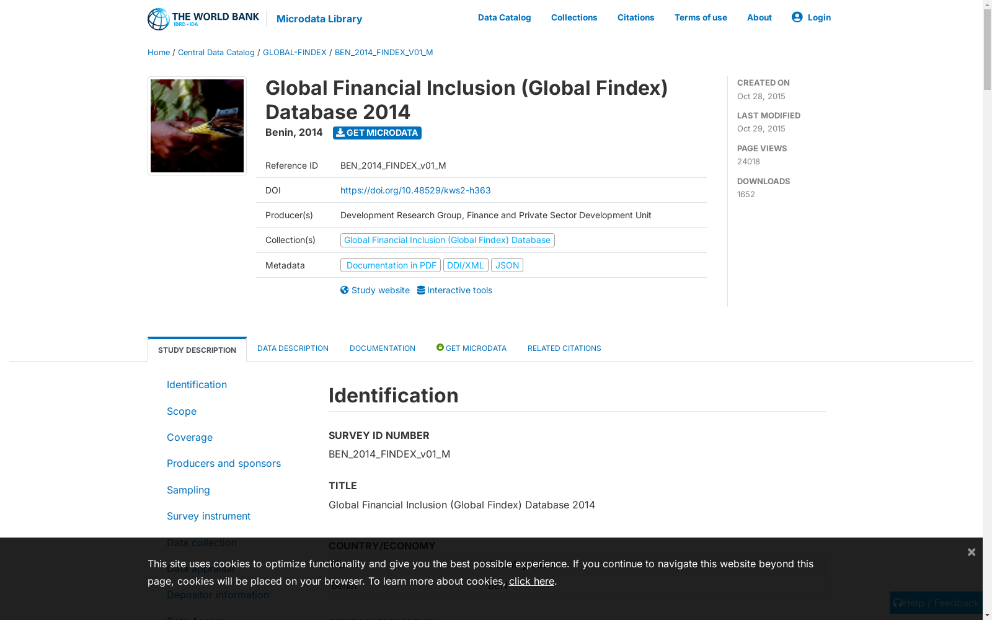The width and height of the screenshot is (992, 620).
Task: Open DDI/XML metadata
Action: 466,265
